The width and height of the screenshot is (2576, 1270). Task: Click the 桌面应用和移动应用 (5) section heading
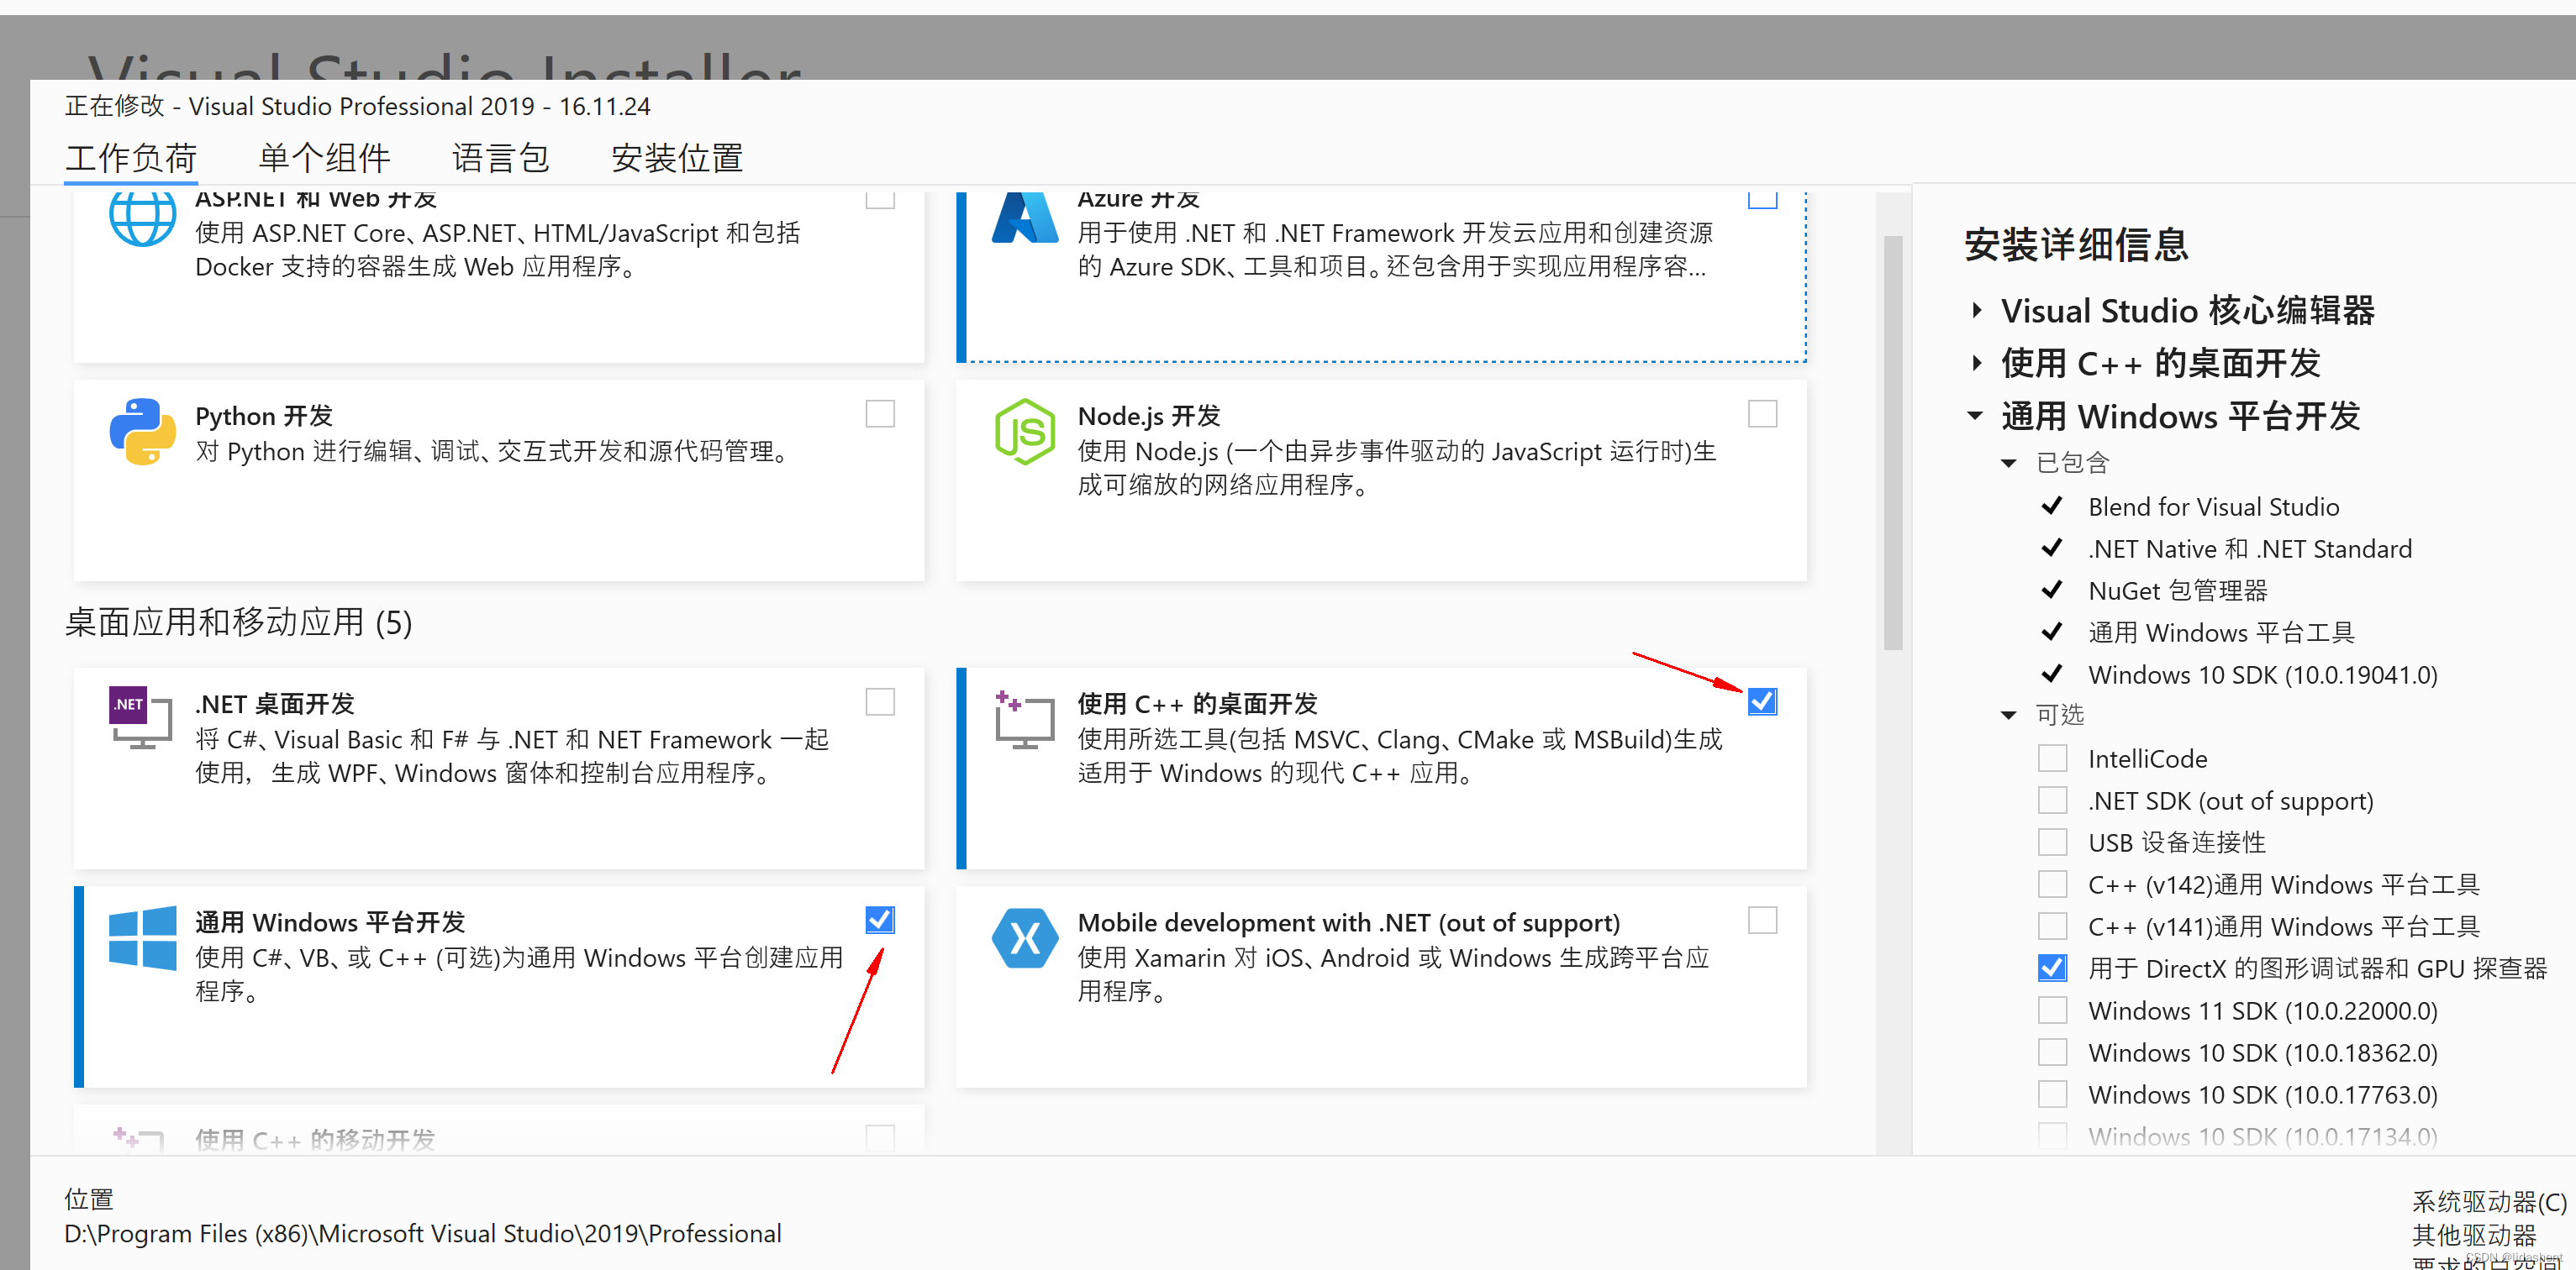pyautogui.click(x=239, y=622)
